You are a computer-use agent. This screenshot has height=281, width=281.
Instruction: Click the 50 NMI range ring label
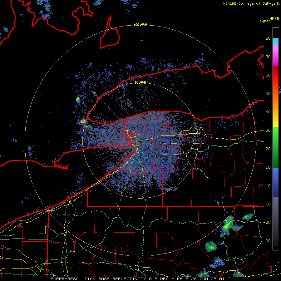[x=140, y=82]
